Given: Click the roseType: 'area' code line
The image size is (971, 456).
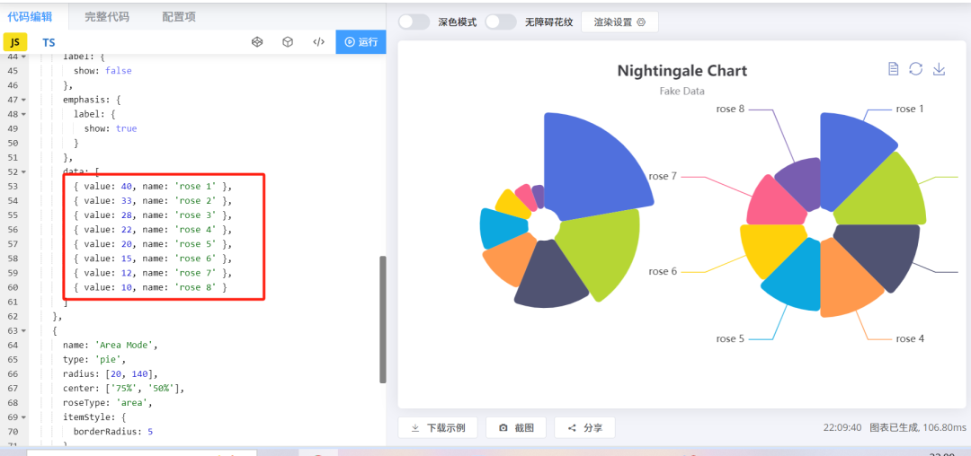Looking at the screenshot, I should point(108,403).
